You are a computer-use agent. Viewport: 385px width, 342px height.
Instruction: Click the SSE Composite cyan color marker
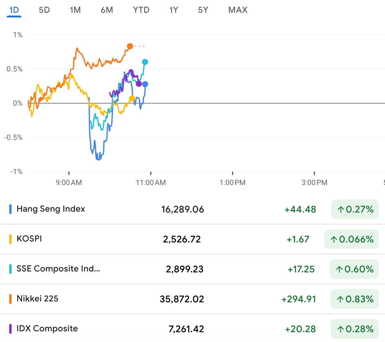[x=10, y=269]
